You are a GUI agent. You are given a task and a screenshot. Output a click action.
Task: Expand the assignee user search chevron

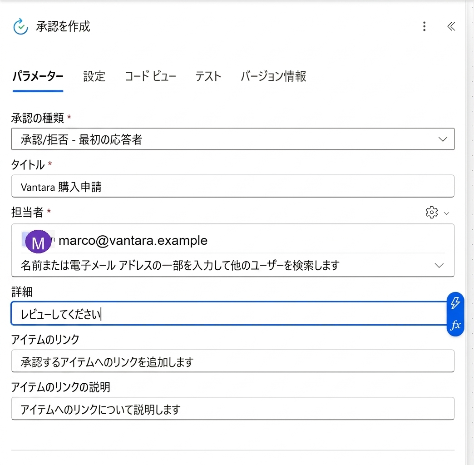point(439,266)
